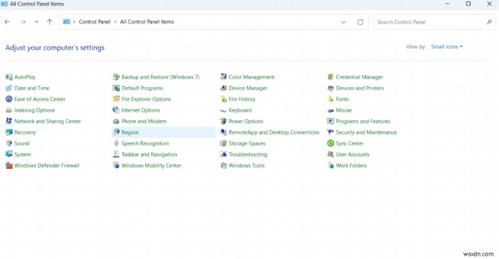Click the Region globe icon
The height and width of the screenshot is (259, 499).
pos(116,132)
